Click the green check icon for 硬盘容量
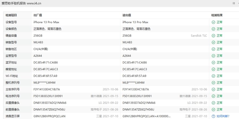 point(213,36)
